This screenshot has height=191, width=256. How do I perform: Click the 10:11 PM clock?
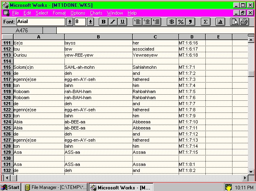[244, 187]
